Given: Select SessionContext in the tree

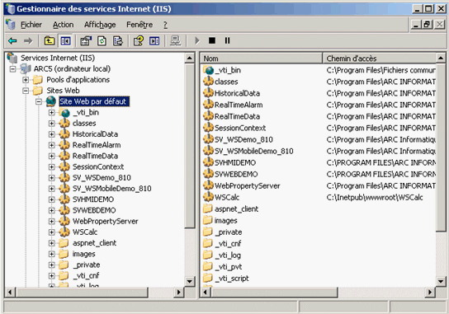Looking at the screenshot, I should 98,166.
